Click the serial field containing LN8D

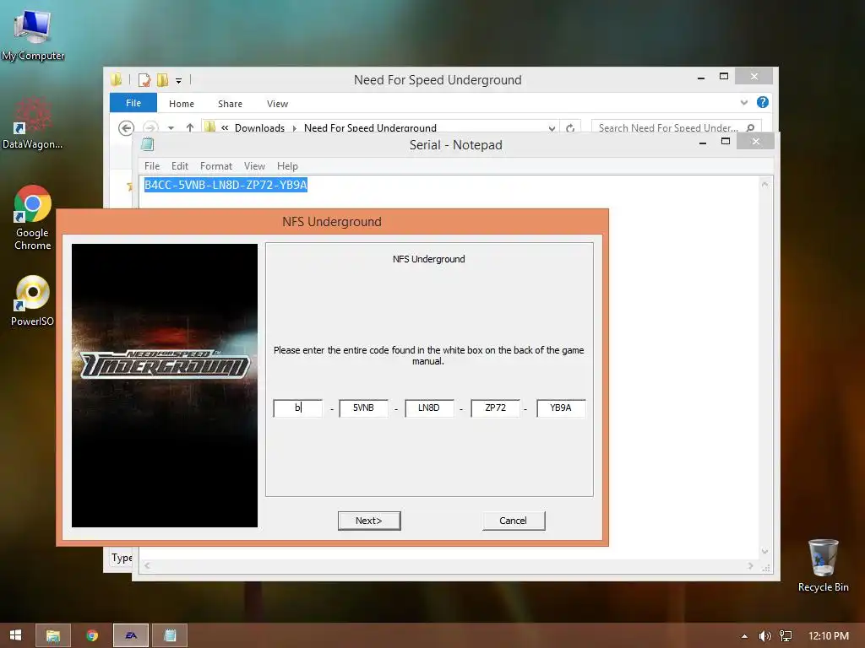pos(429,408)
